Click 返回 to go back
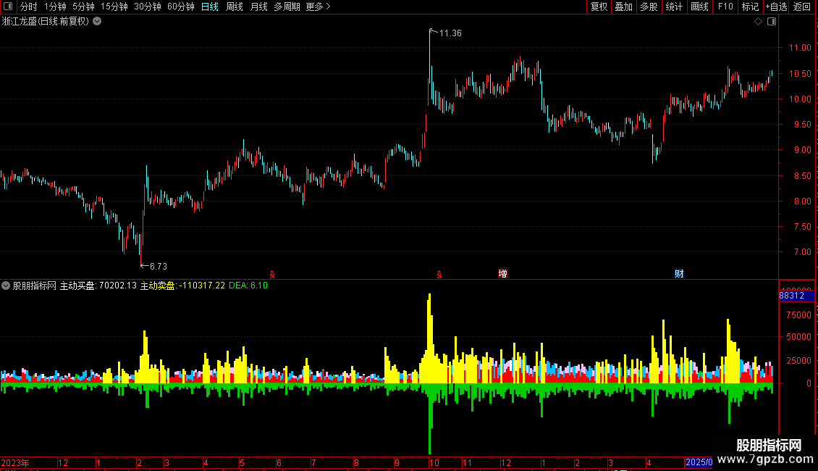Image resolution: width=818 pixels, height=471 pixels. tap(802, 7)
